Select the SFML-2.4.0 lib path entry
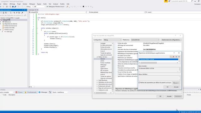Screen dimensions: 201x113 [x=158, y=59]
